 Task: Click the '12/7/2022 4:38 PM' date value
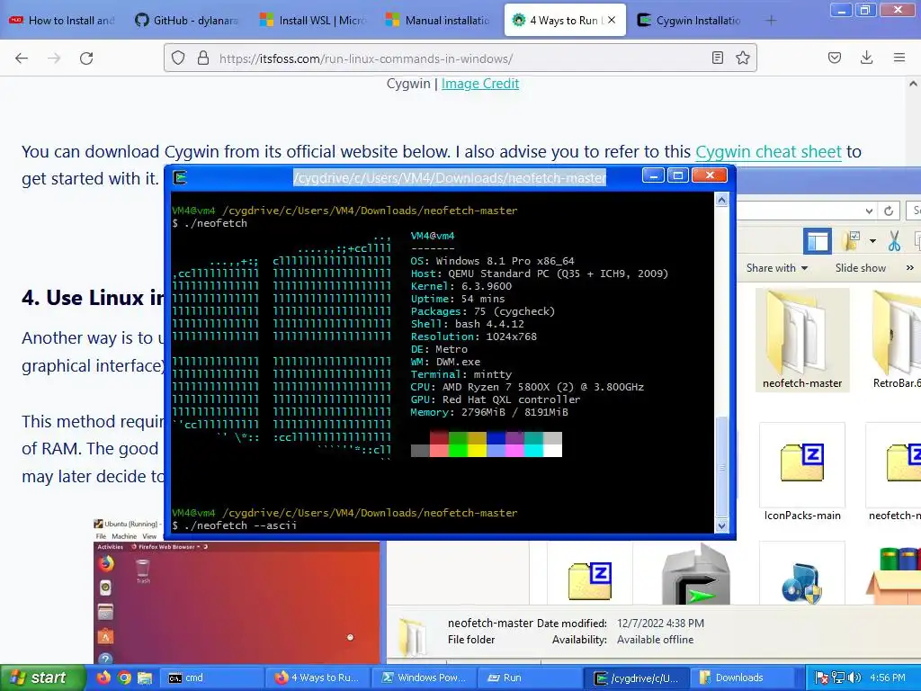[x=660, y=624]
